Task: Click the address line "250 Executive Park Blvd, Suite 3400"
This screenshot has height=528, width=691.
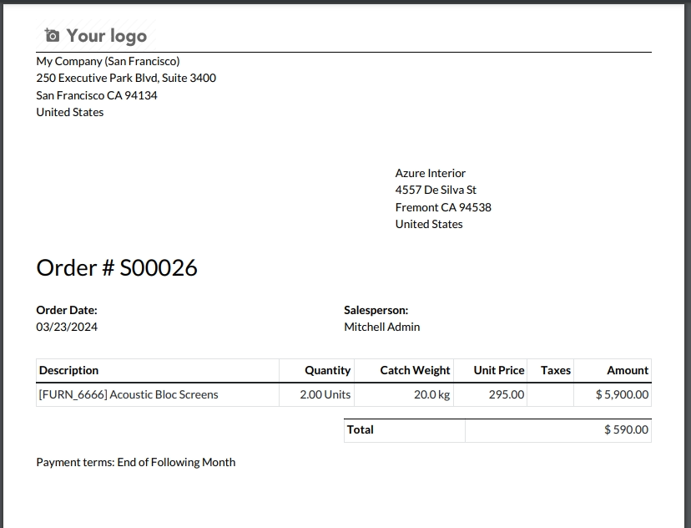Action: point(126,78)
